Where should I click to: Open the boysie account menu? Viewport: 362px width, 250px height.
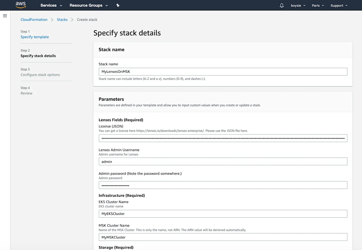coord(298,5)
